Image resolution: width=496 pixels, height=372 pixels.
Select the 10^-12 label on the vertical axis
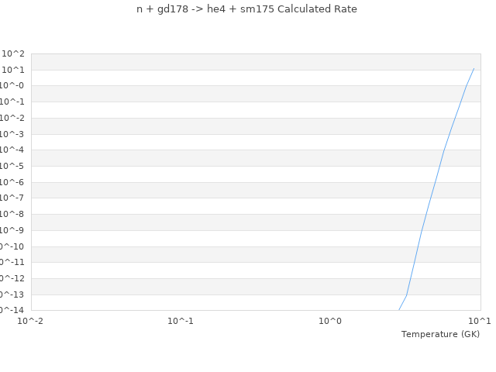pyautogui.click(x=12, y=278)
